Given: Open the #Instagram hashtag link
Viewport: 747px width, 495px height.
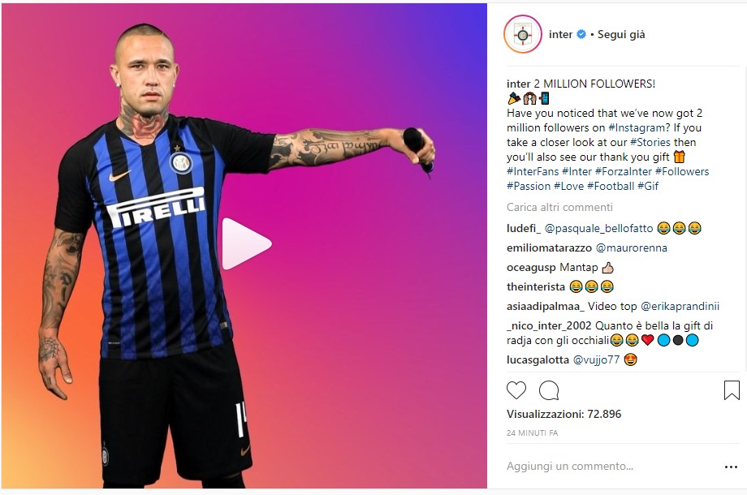Looking at the screenshot, I should click(x=639, y=127).
